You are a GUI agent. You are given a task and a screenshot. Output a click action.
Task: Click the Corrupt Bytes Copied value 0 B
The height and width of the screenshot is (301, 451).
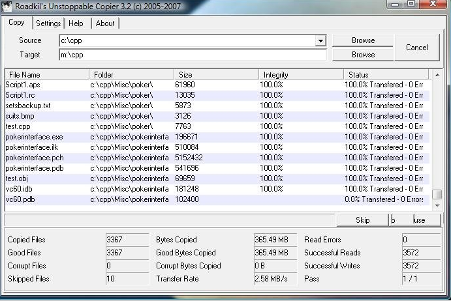coord(275,266)
